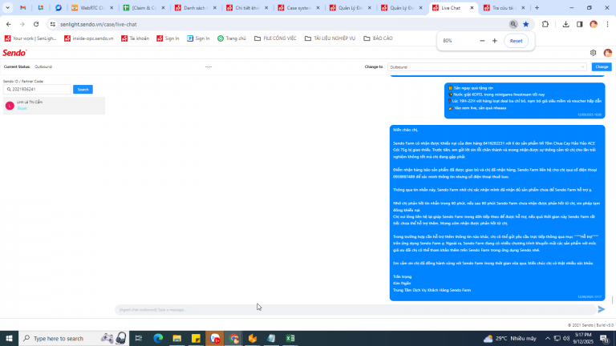Click the browser forward arrow
Image resolution: width=616 pixels, height=346 pixels.
tap(22, 24)
